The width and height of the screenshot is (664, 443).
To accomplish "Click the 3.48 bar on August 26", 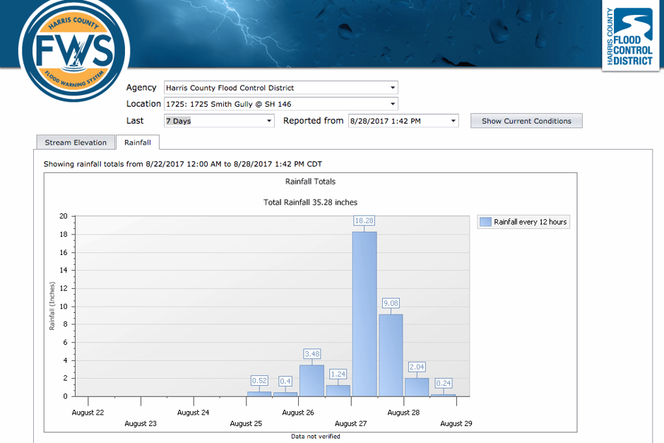I will click(x=312, y=382).
